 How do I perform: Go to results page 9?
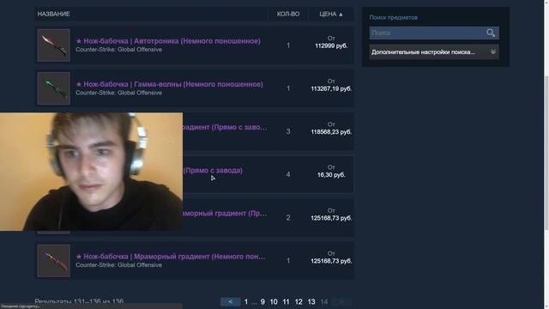(262, 301)
